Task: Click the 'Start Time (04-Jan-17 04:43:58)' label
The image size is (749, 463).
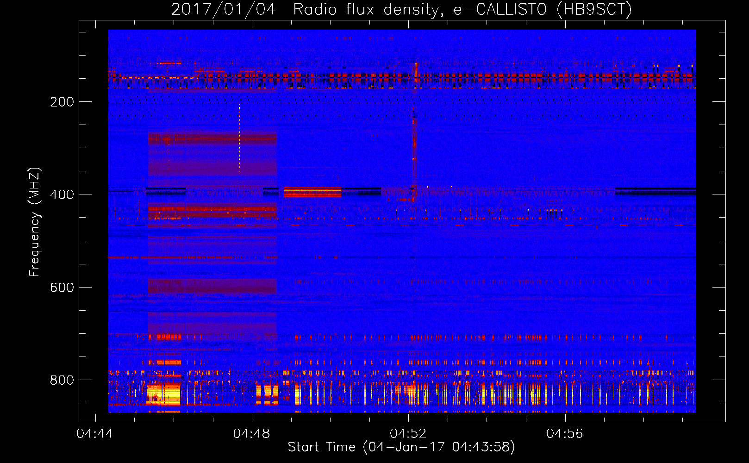Action: point(401,447)
